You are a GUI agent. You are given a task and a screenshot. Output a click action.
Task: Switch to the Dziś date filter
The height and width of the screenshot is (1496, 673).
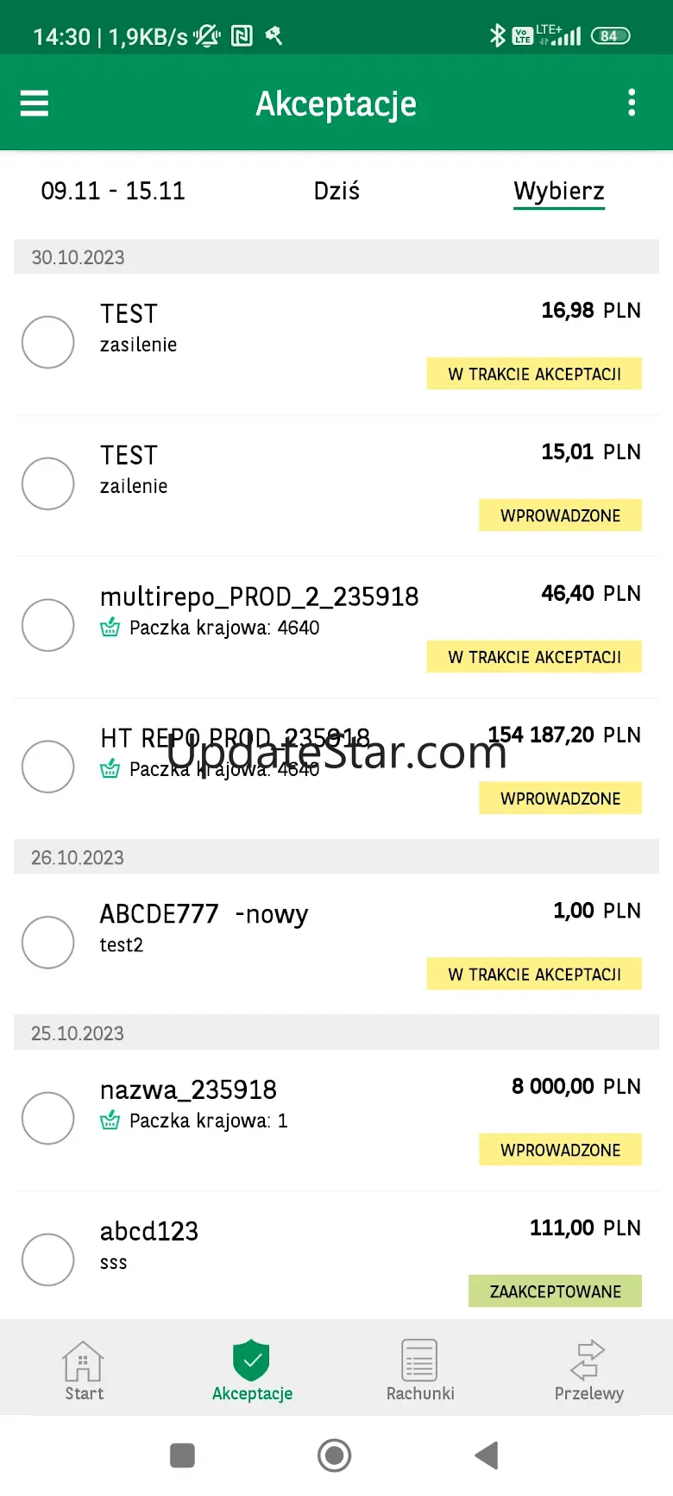point(336,191)
